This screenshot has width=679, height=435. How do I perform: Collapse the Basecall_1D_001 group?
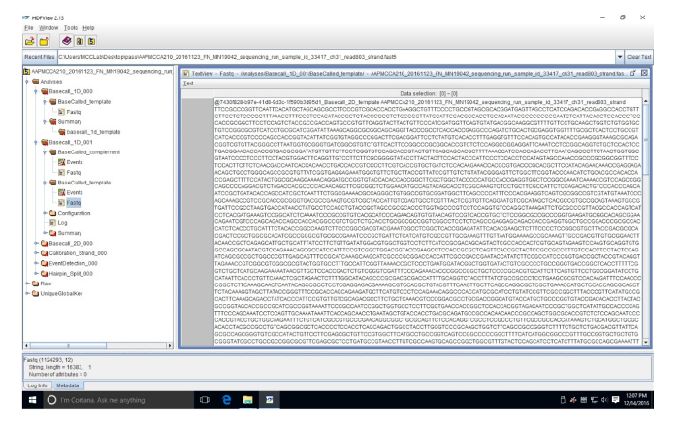point(36,142)
